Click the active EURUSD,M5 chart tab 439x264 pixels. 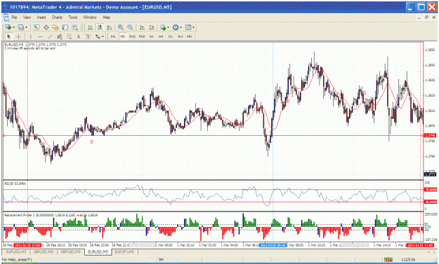(x=98, y=252)
